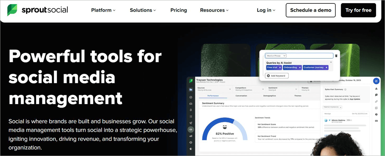Switch to the Performance tab

tap(213, 96)
